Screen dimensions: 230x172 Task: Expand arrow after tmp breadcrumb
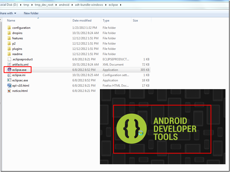pyautogui.click(x=32, y=5)
